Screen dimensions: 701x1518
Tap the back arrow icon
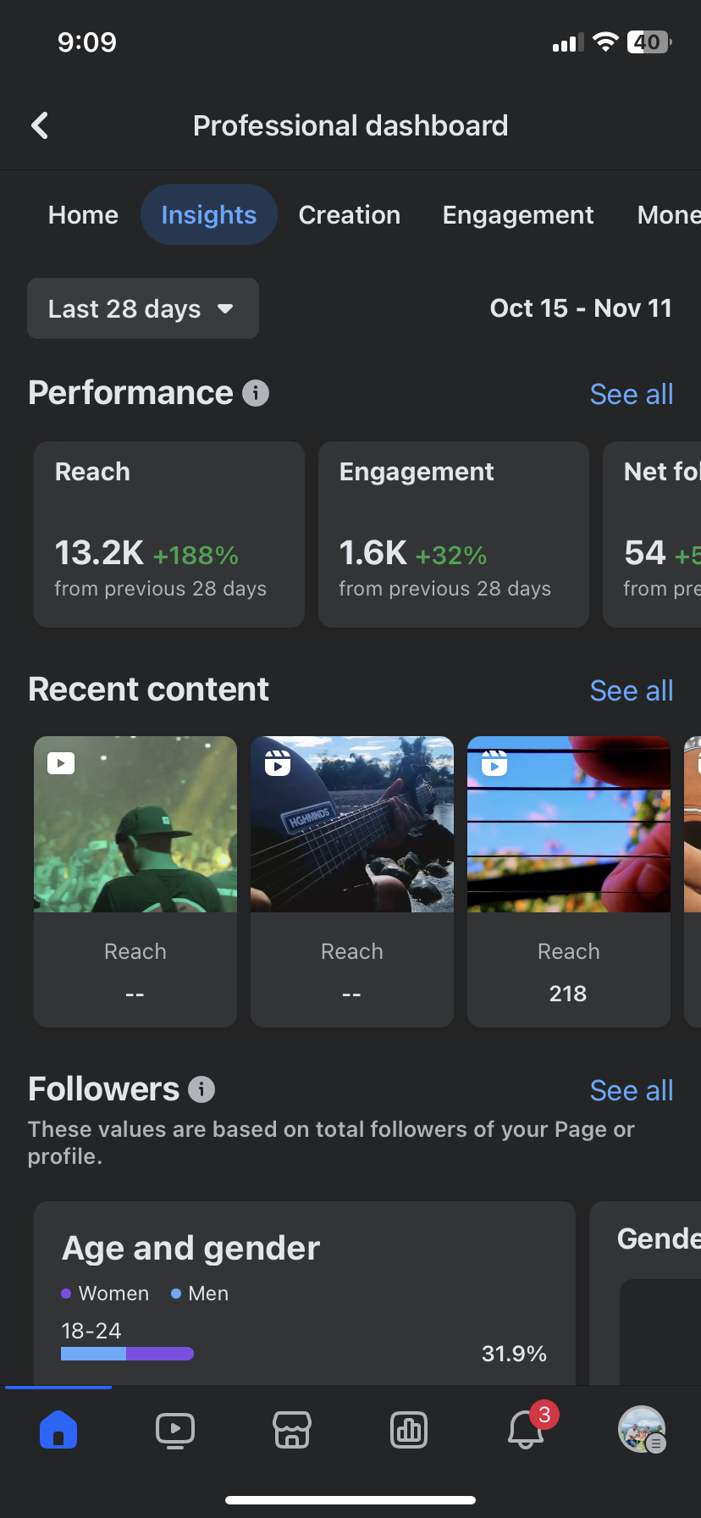[x=40, y=126]
